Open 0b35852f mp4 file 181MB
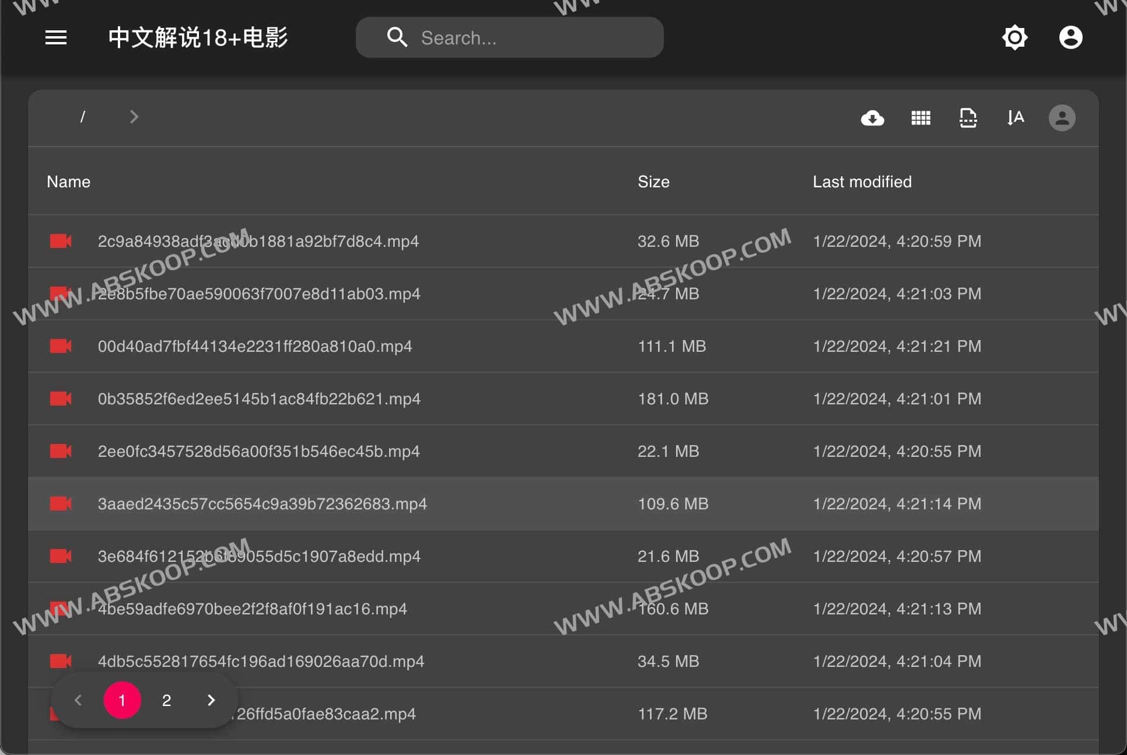Screen dimensions: 1127x755 coord(258,399)
